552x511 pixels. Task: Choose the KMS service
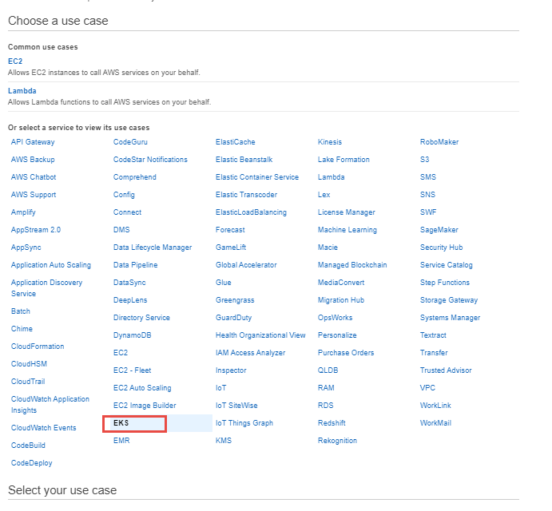224,441
